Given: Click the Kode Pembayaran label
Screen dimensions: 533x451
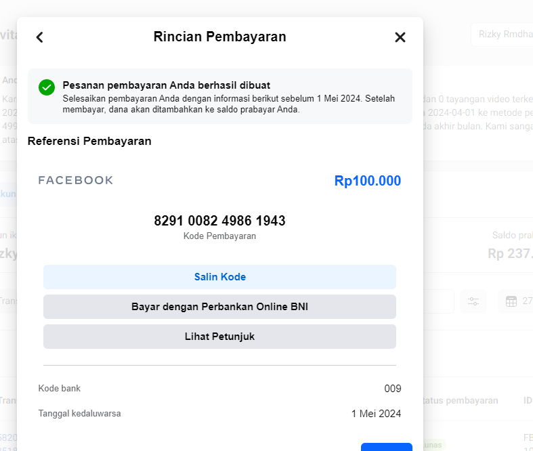Looking at the screenshot, I should [219, 236].
